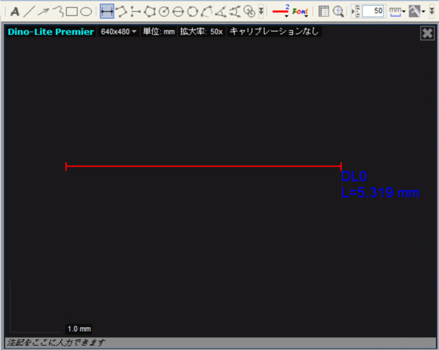Click the magnification value field showing 50
The height and width of the screenshot is (350, 439).
point(373,12)
